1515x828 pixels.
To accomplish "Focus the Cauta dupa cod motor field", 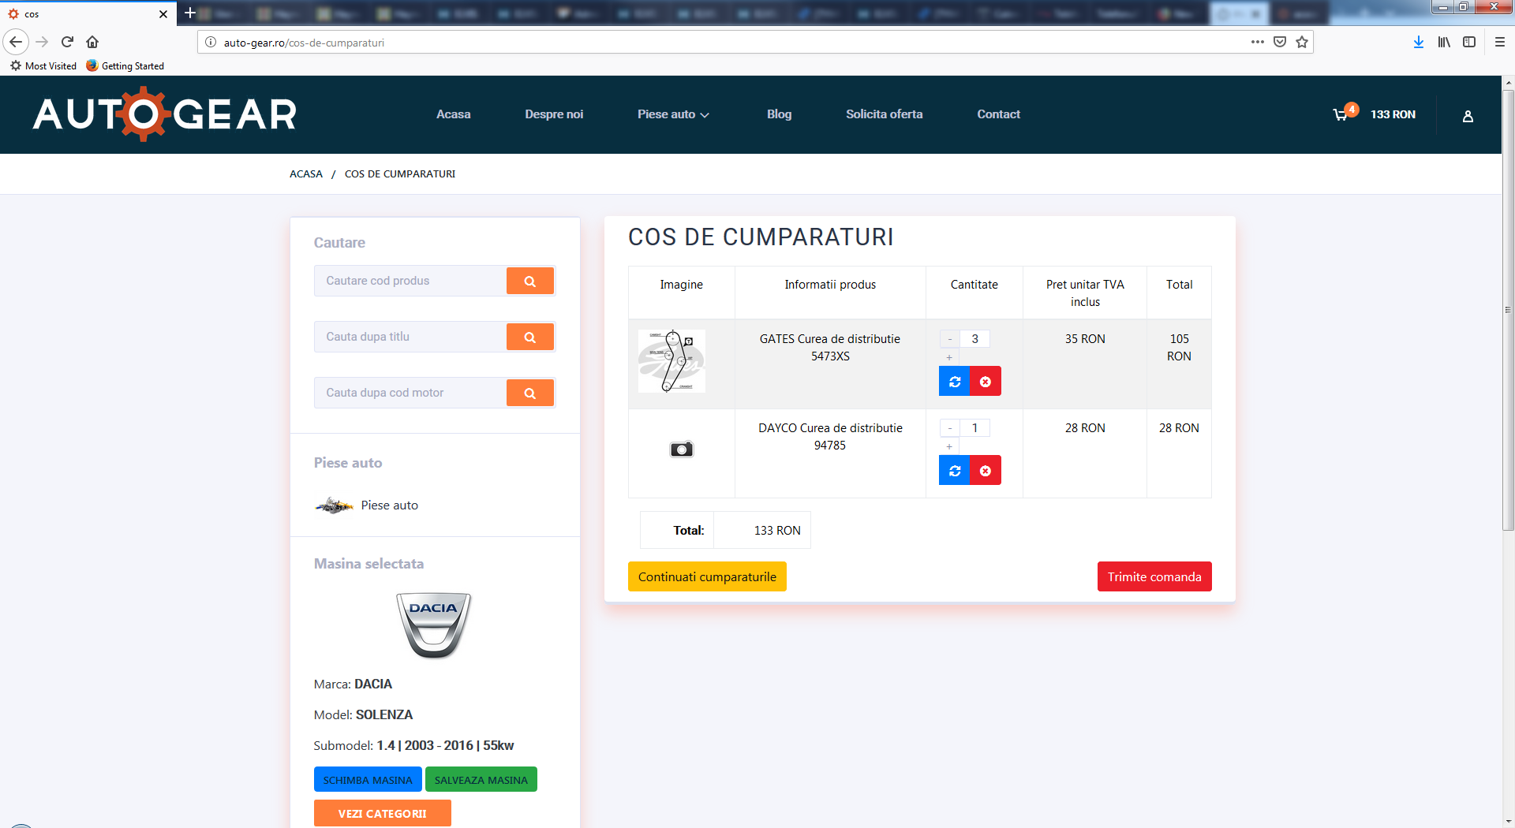I will point(410,393).
